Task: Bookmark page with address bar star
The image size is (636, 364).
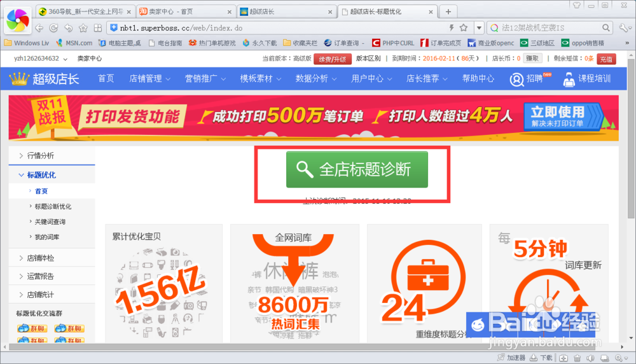Action: pyautogui.click(x=464, y=27)
